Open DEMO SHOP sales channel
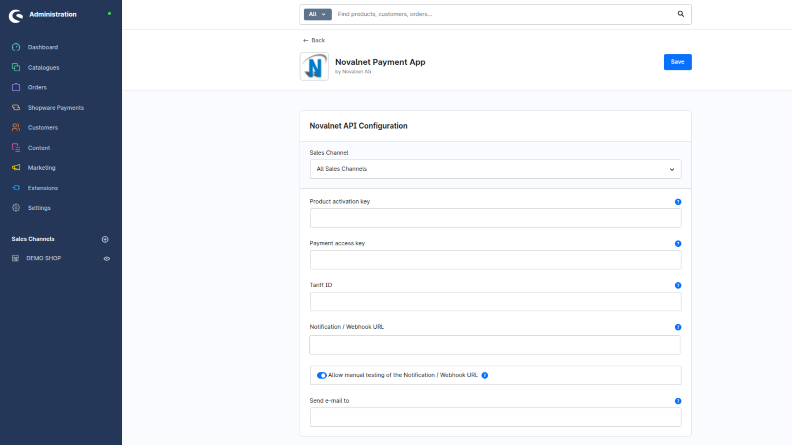792x445 pixels. (43, 258)
